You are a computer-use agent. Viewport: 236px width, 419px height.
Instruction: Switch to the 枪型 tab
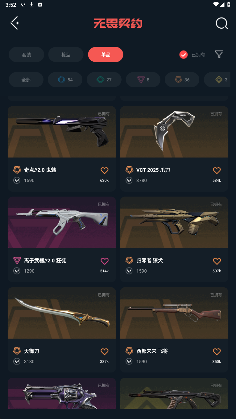[66, 55]
